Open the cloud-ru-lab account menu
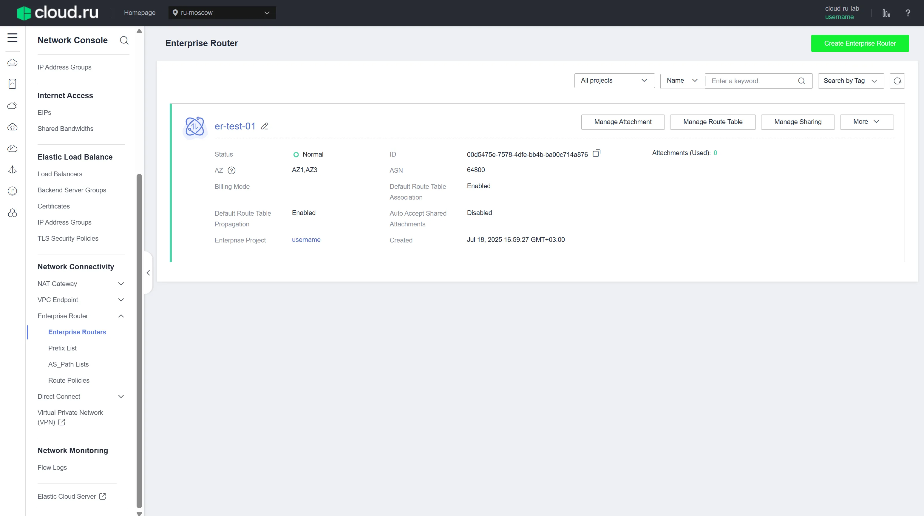The image size is (924, 516). pyautogui.click(x=841, y=13)
